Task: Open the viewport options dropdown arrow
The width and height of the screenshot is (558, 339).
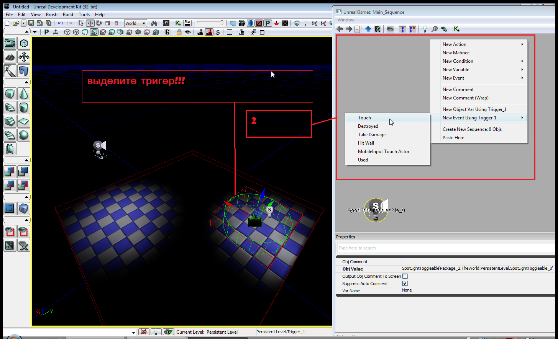Action: pyautogui.click(x=35, y=32)
